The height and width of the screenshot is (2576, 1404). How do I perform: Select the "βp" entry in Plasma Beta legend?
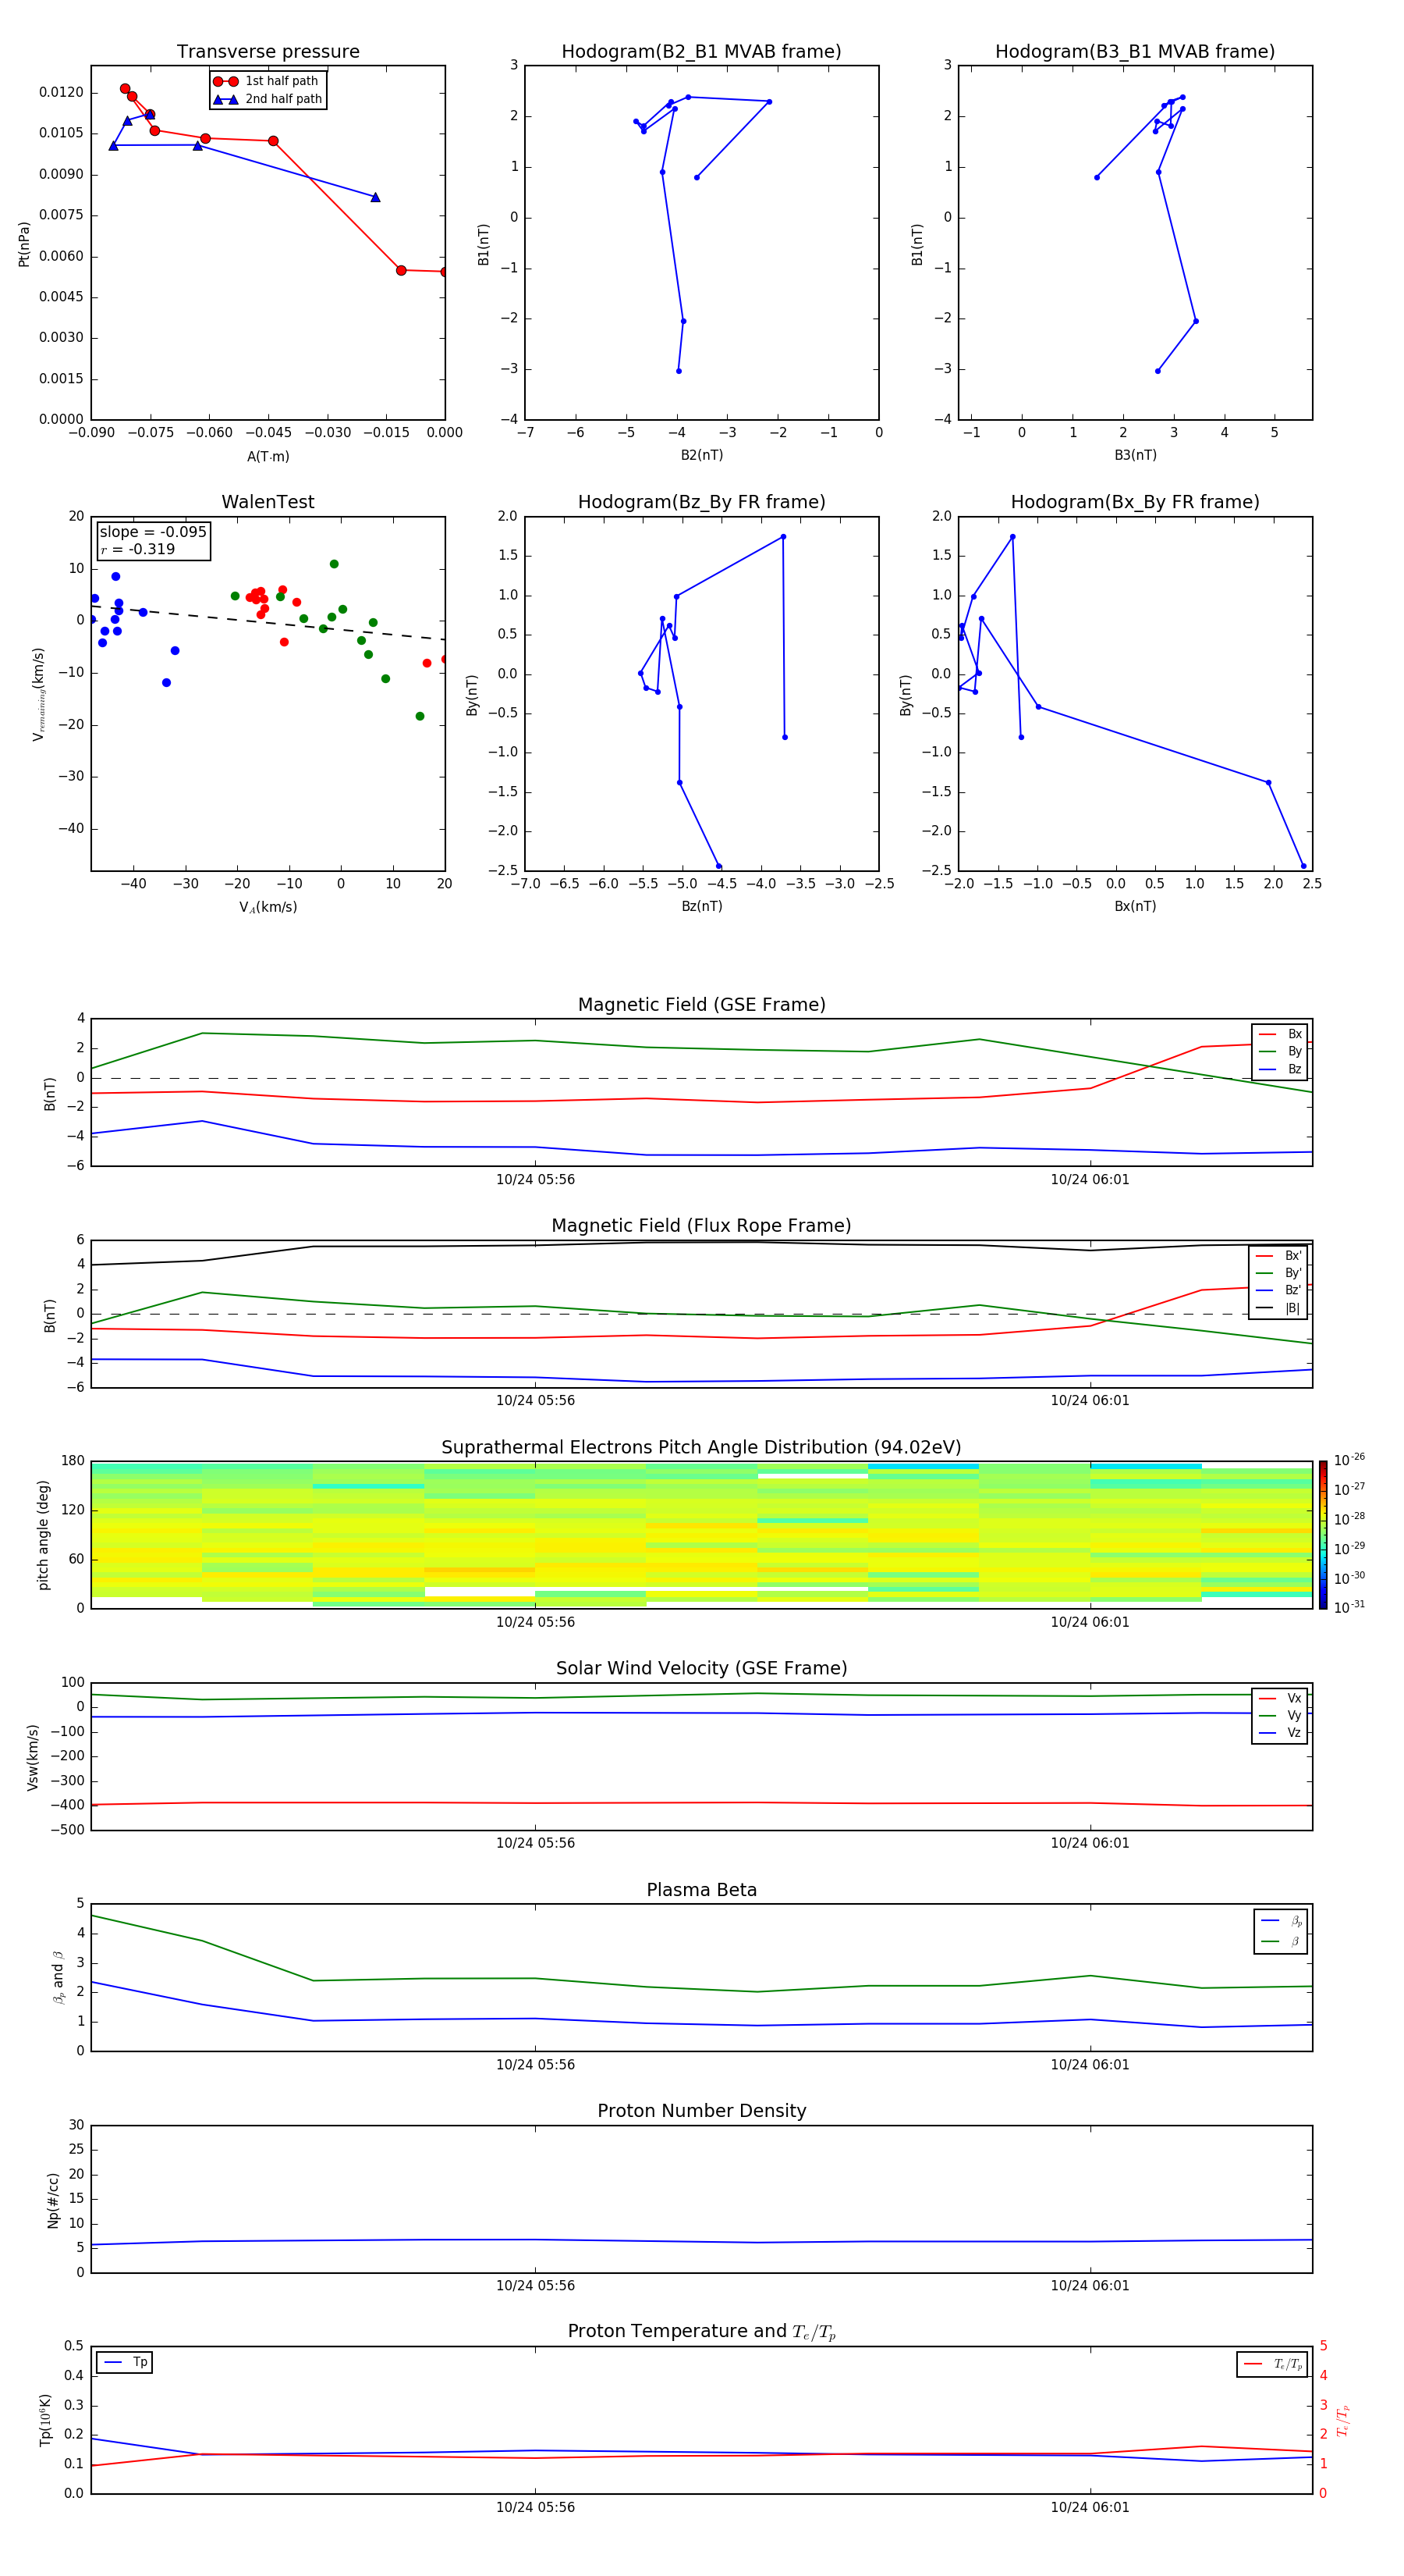pyautogui.click(x=1281, y=1921)
